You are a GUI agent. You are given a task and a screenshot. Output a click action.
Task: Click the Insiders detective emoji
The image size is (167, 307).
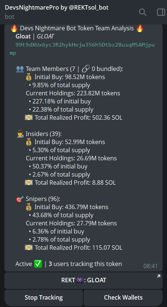(x=20, y=134)
